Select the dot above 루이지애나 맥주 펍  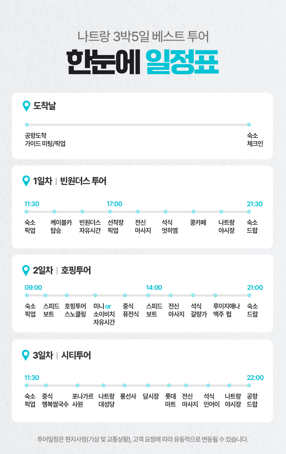[215, 295]
